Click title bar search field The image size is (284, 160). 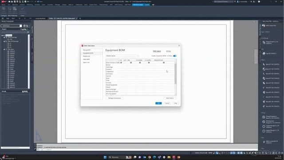(x=224, y=1)
